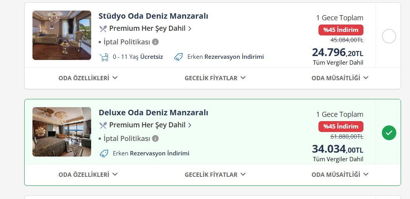This screenshot has height=199, width=410.
Task: Click fork-and-knife icon in Deluxe Oda card
Action: point(103,125)
